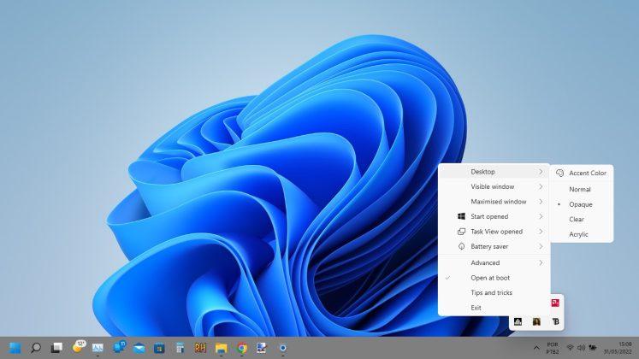Click the Battery saver leaf icon
639x359 pixels.
pos(461,247)
